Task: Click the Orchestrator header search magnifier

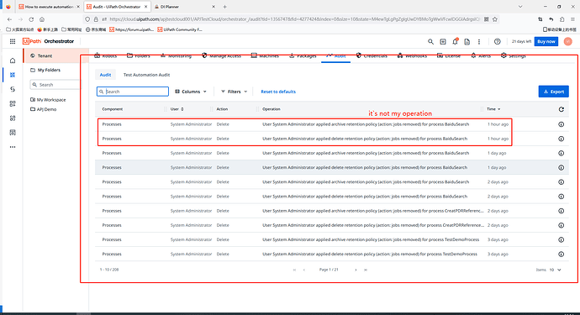Action: tap(430, 41)
